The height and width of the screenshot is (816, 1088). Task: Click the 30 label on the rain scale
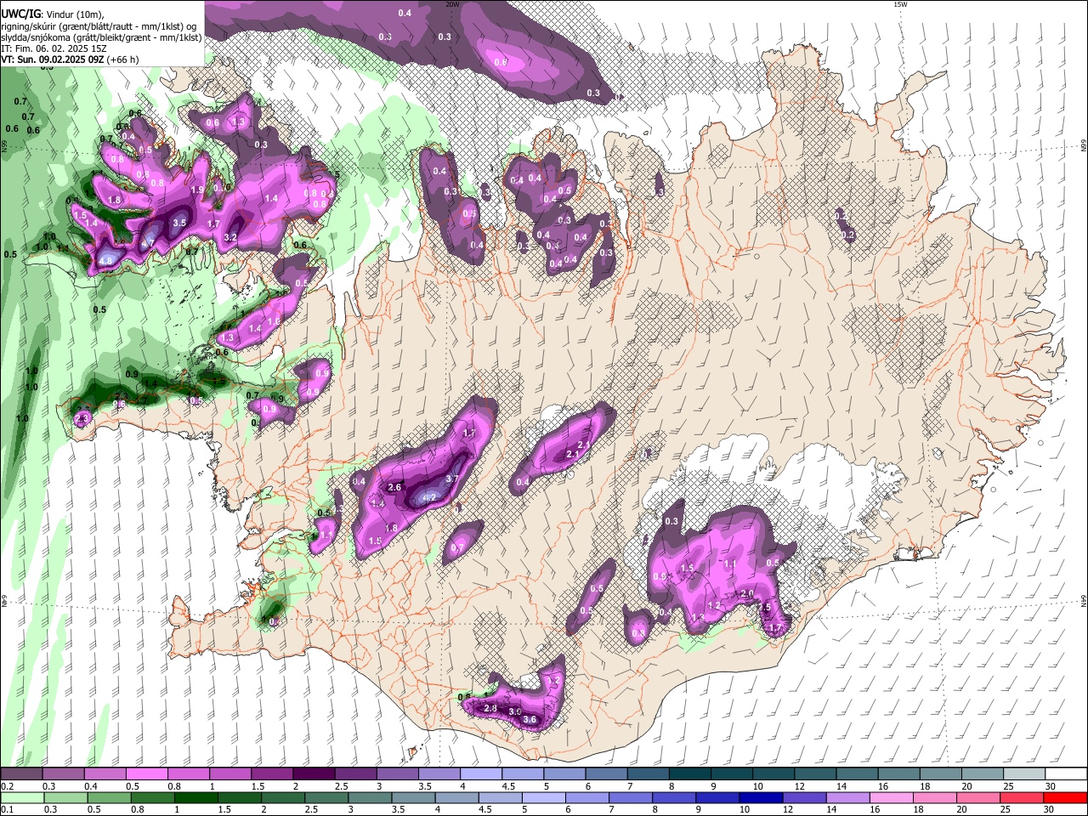(1048, 809)
